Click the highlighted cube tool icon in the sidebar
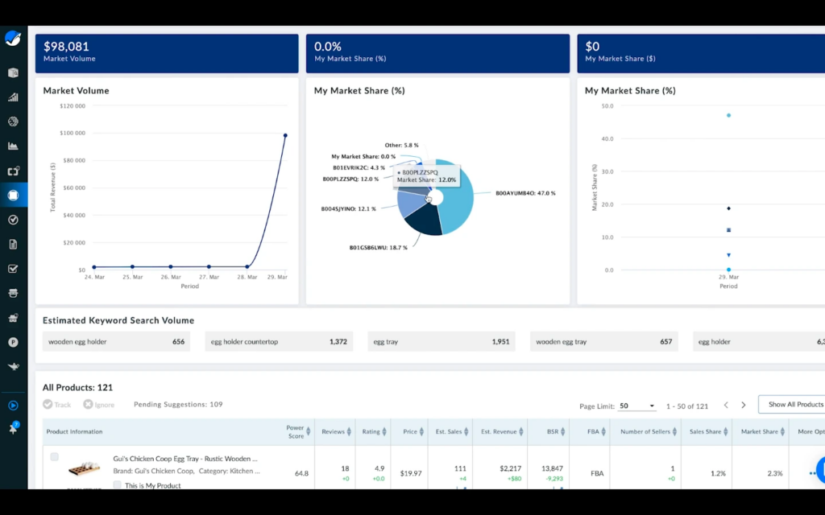Image resolution: width=825 pixels, height=515 pixels. 13,195
